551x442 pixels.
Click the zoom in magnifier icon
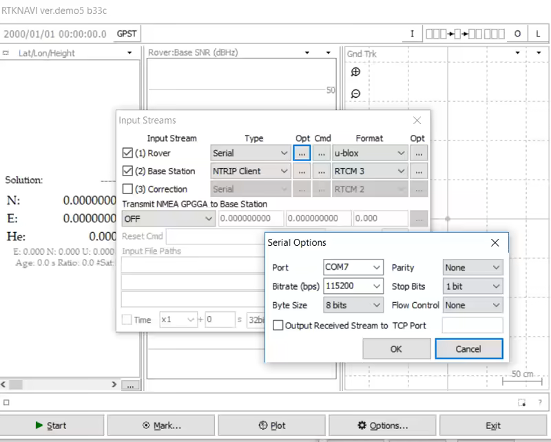tap(355, 72)
